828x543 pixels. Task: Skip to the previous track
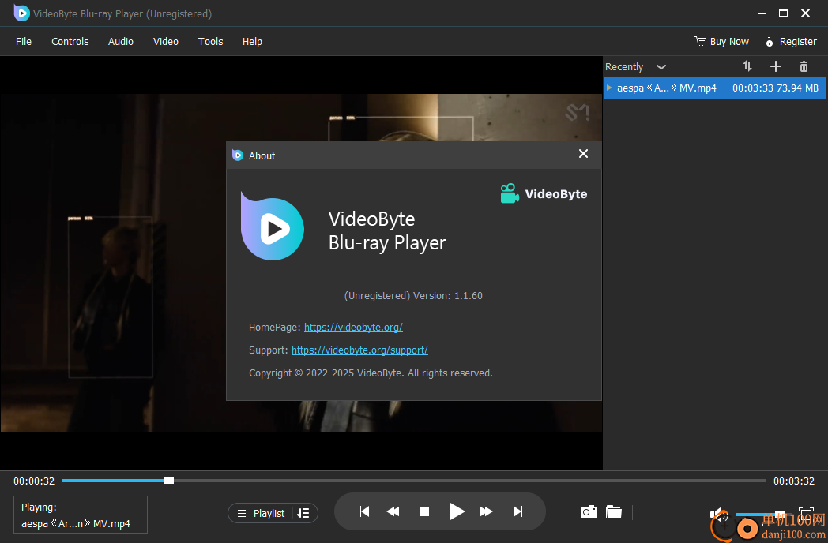[x=364, y=511]
